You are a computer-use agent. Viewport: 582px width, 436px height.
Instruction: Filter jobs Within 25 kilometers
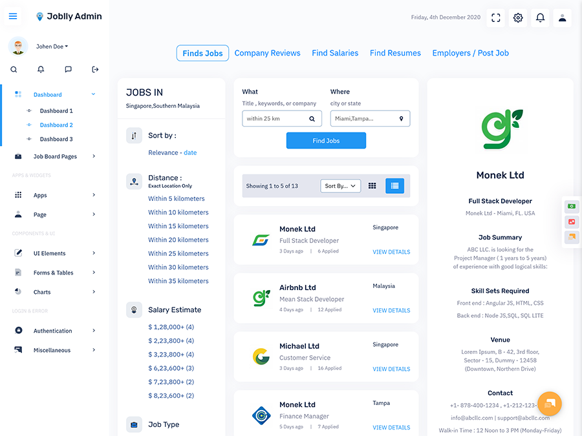178,254
